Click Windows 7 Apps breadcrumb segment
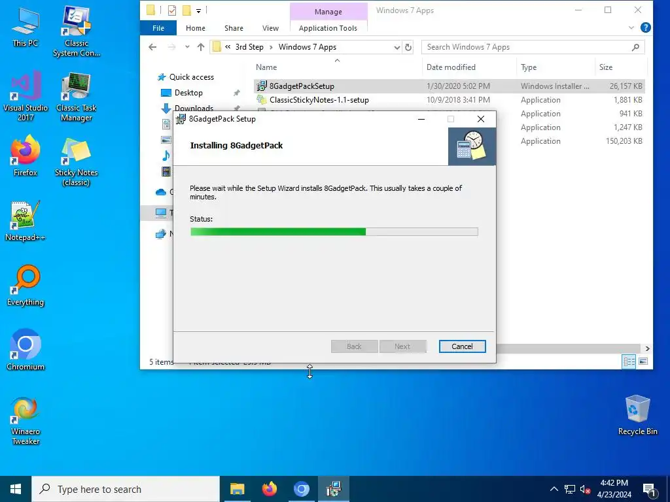The width and height of the screenshot is (670, 502). [308, 47]
